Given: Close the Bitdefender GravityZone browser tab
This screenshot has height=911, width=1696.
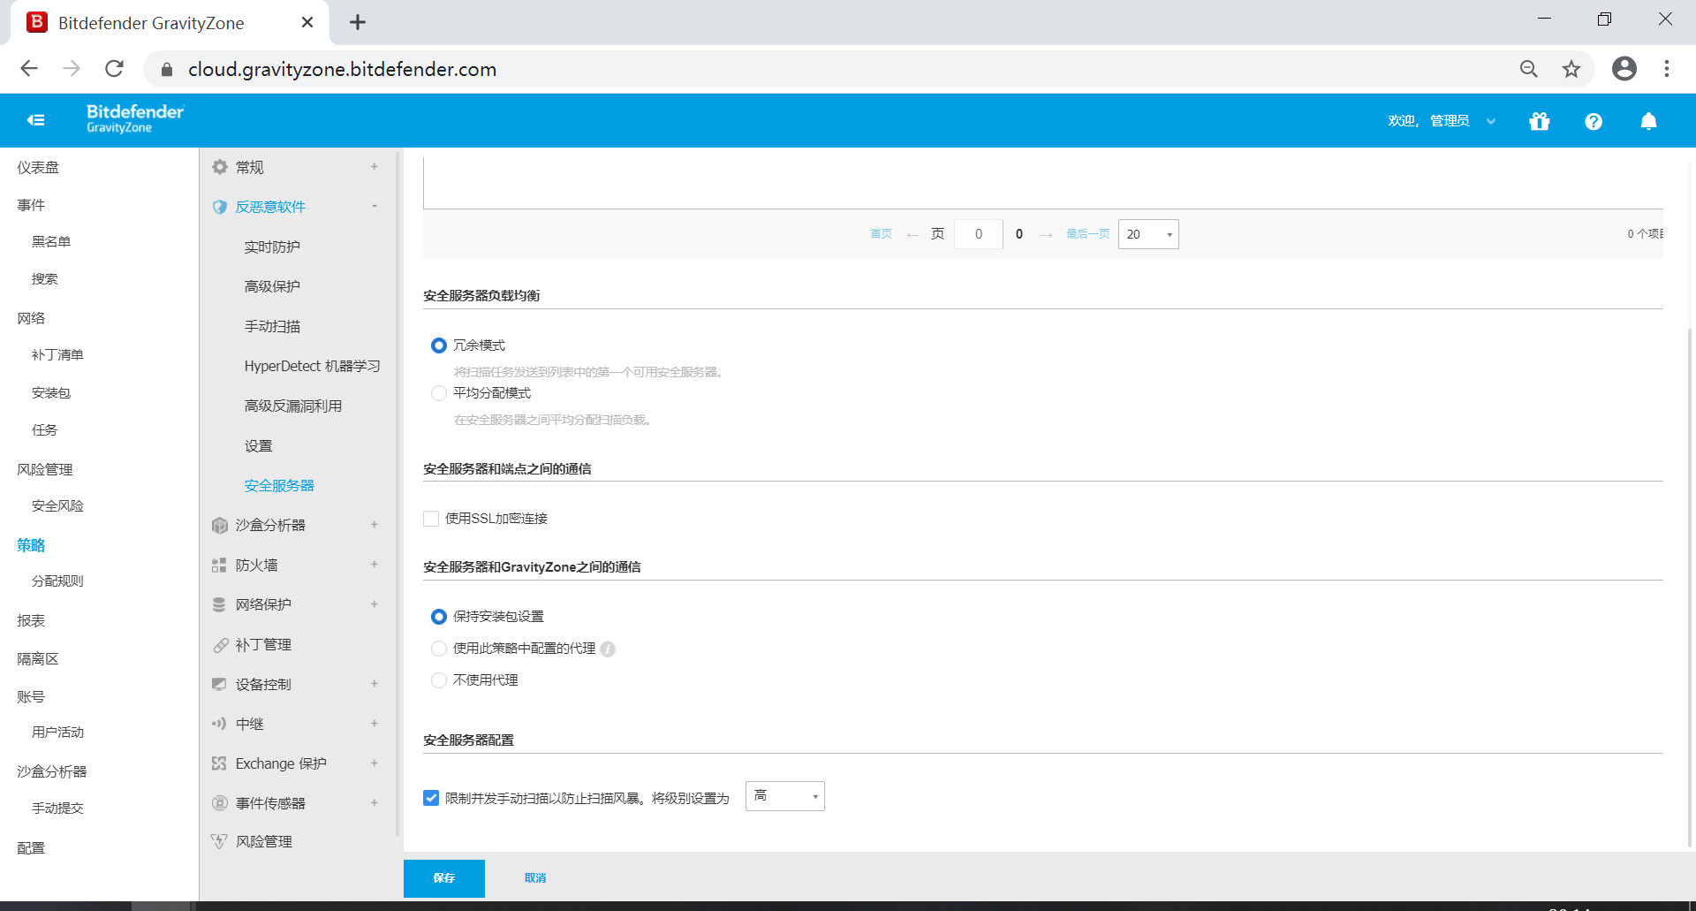Looking at the screenshot, I should pyautogui.click(x=307, y=23).
